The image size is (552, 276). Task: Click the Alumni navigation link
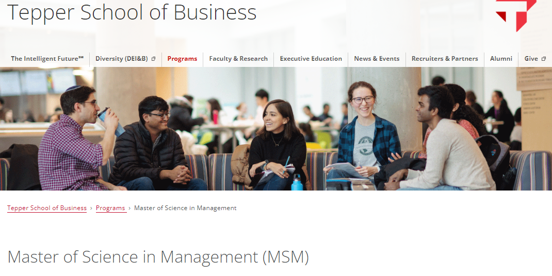[501, 59]
